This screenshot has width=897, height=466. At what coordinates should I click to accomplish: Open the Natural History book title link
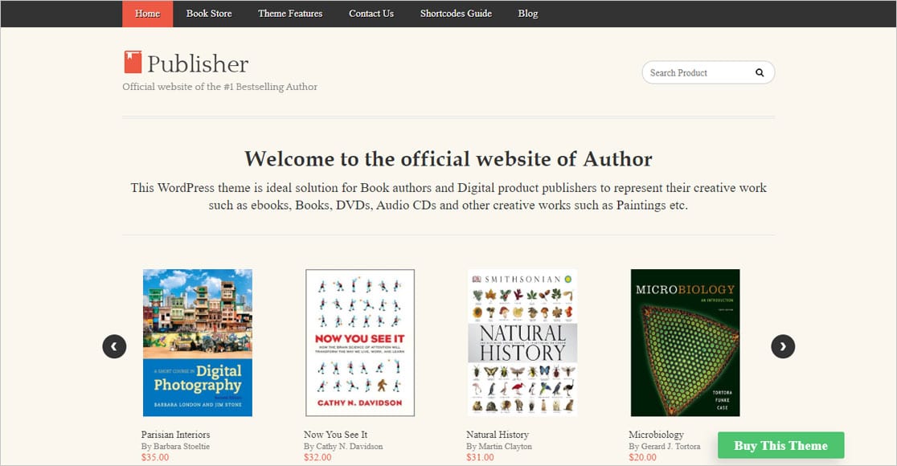tap(498, 435)
